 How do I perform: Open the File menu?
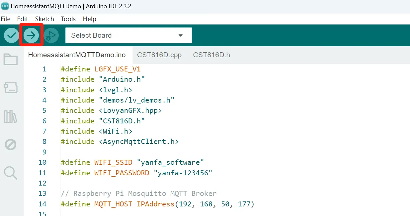click(6, 19)
